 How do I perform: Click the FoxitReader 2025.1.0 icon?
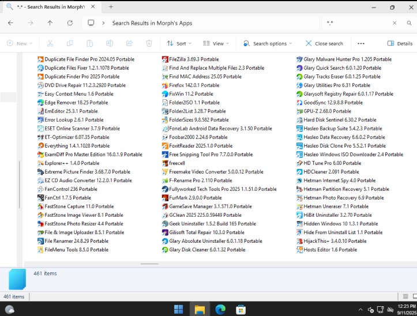(x=165, y=146)
